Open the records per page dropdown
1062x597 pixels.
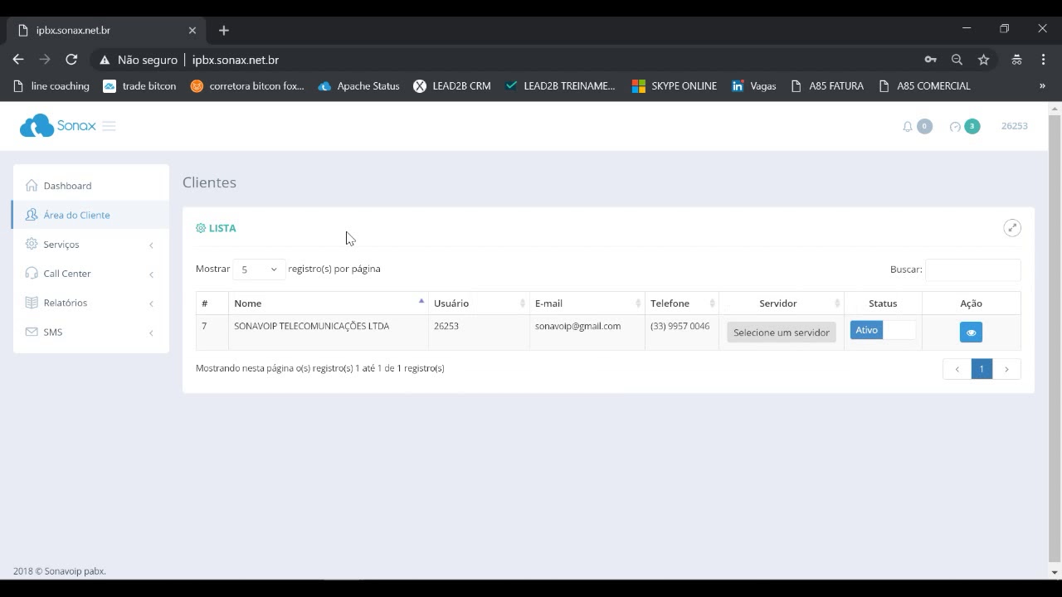pyautogui.click(x=259, y=269)
